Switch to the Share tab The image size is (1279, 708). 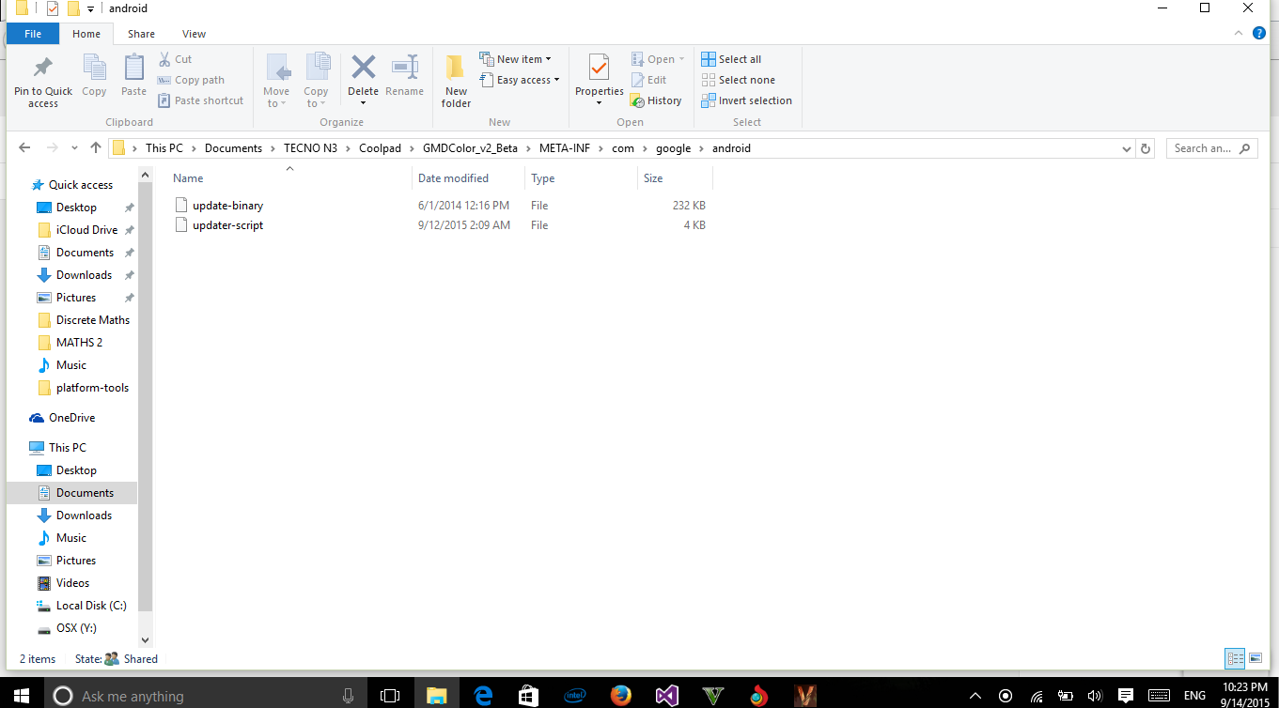141,33
